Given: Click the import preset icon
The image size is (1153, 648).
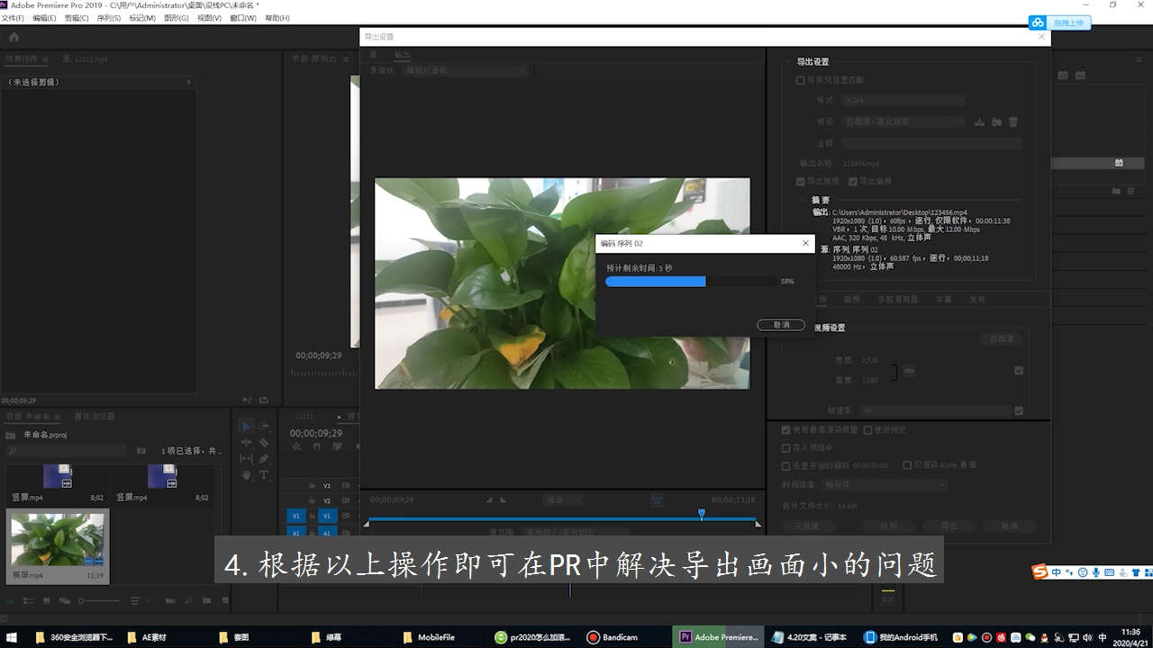Looking at the screenshot, I should click(x=996, y=121).
